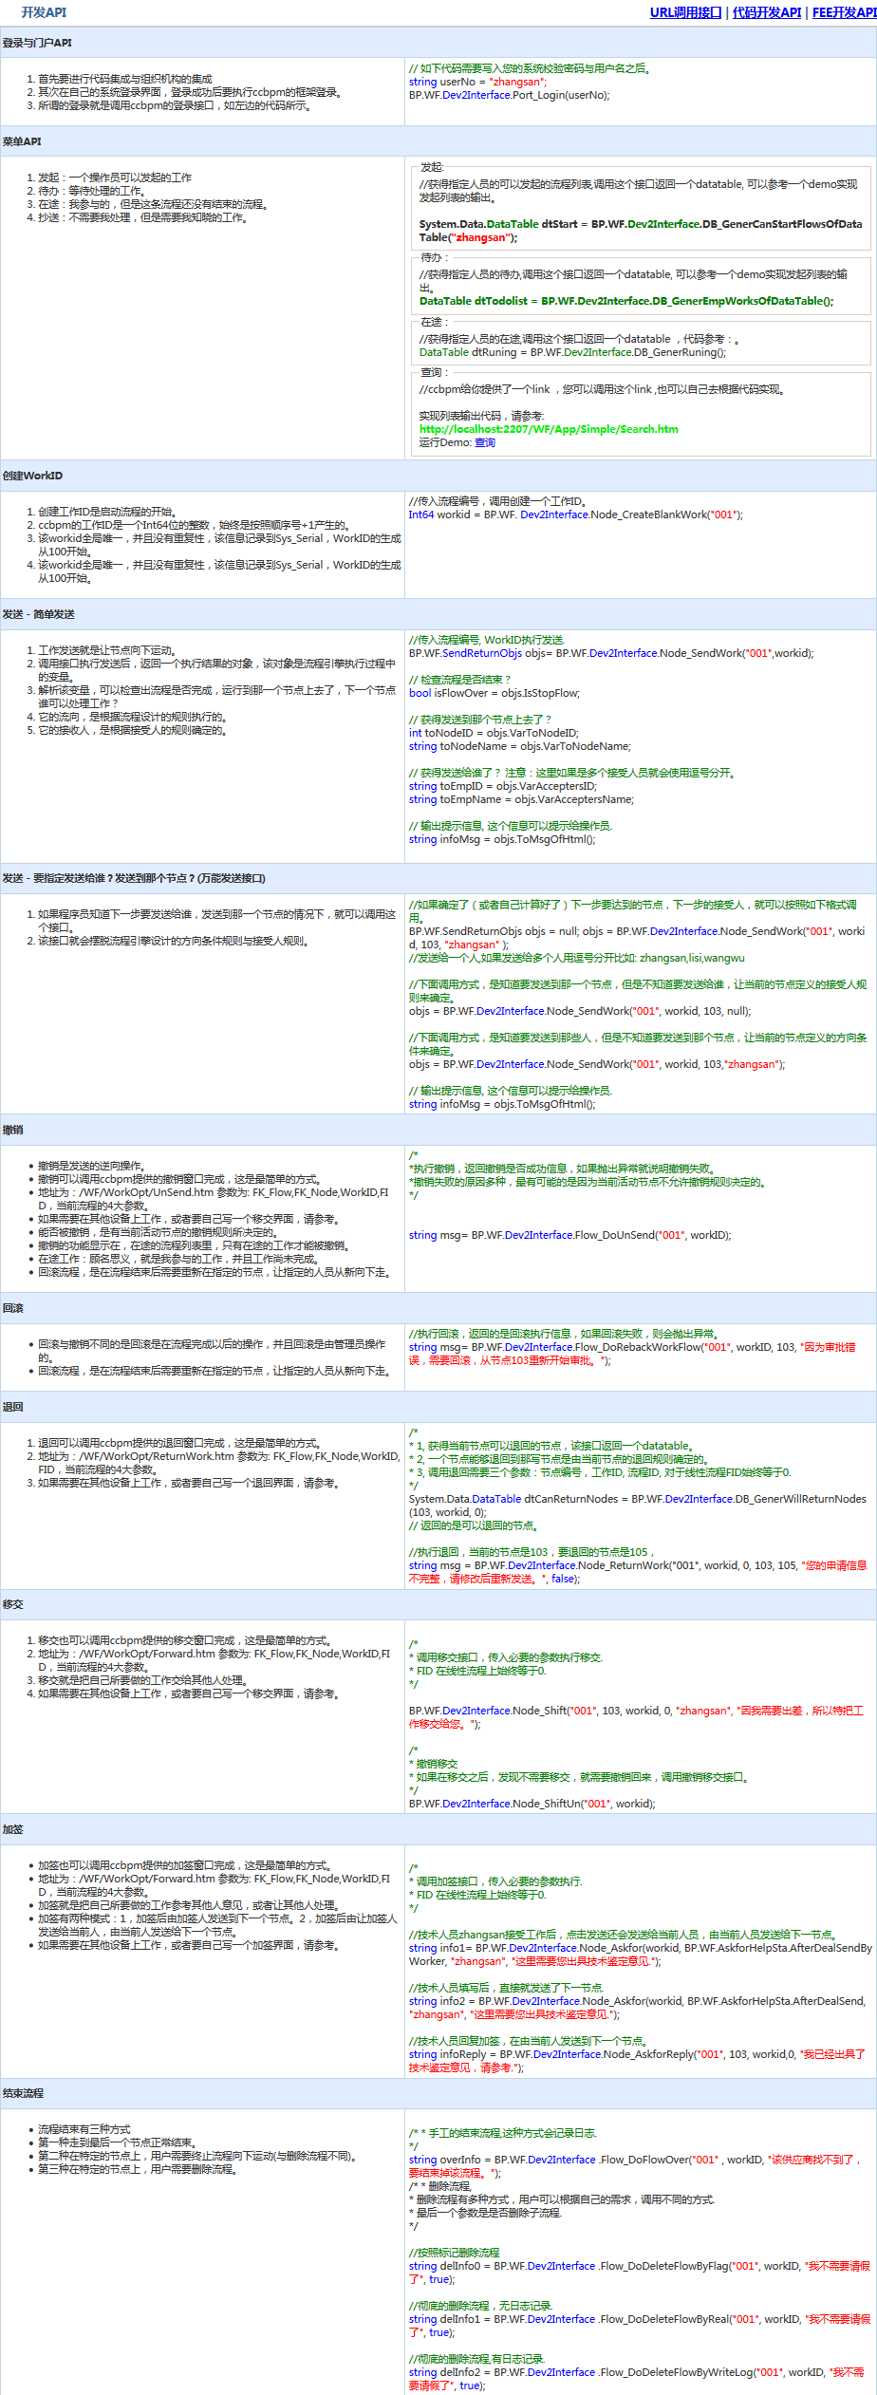
Task: Click the Node_ShiftUn("001", workid) code line
Action: coord(532,1804)
